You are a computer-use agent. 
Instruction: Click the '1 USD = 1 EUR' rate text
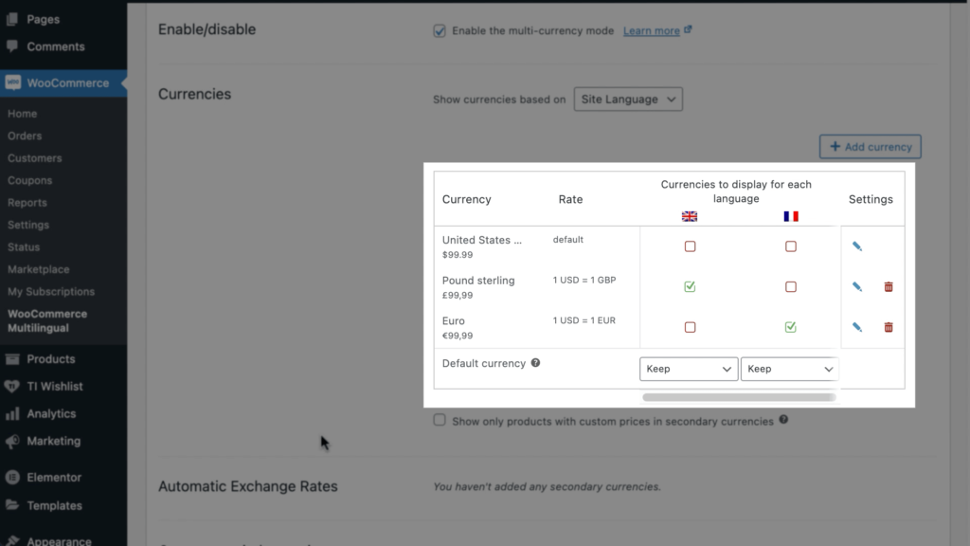coord(584,320)
